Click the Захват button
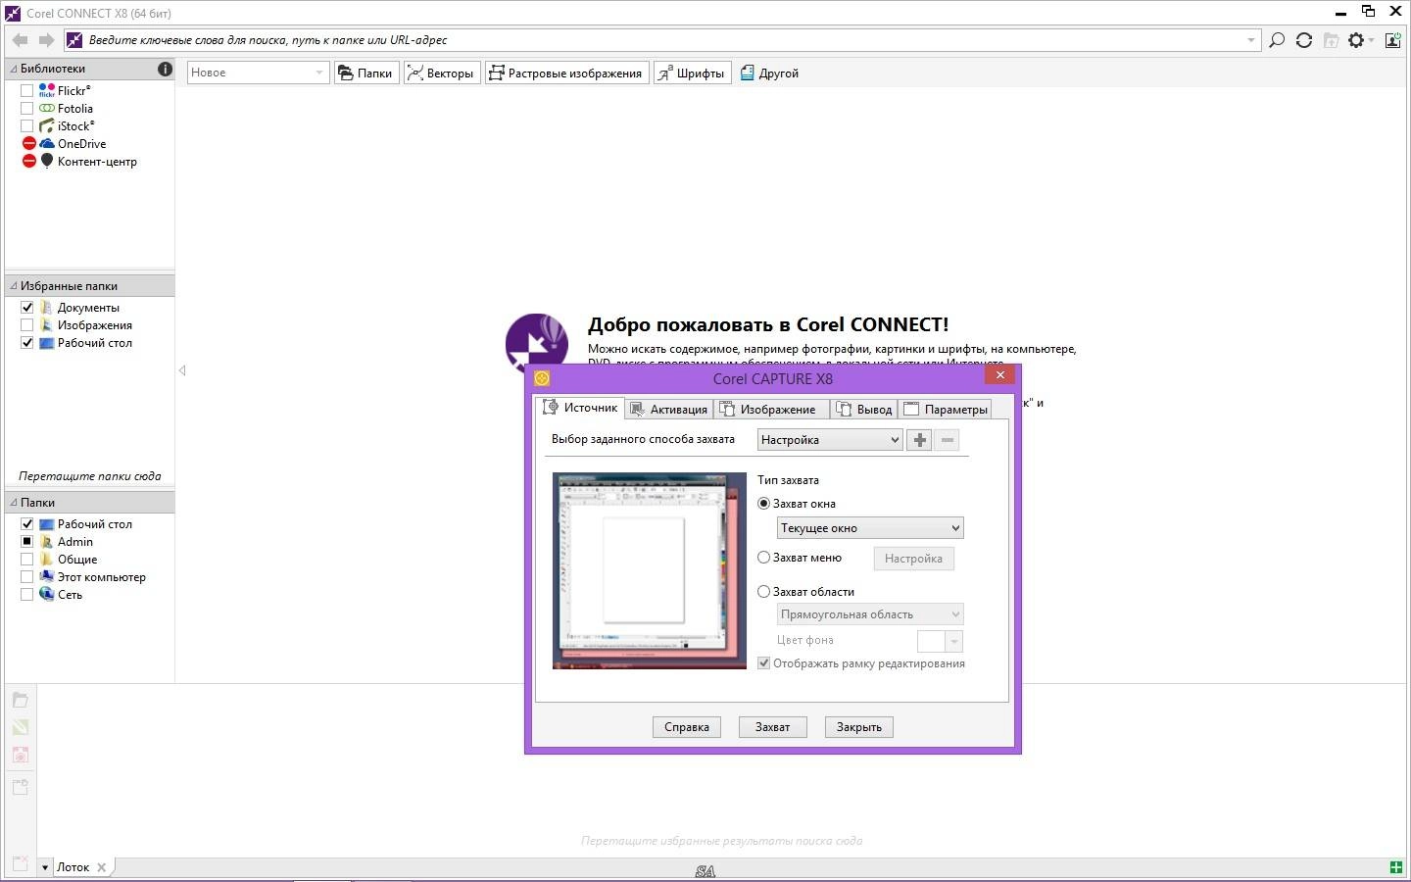The image size is (1411, 882). 772,727
